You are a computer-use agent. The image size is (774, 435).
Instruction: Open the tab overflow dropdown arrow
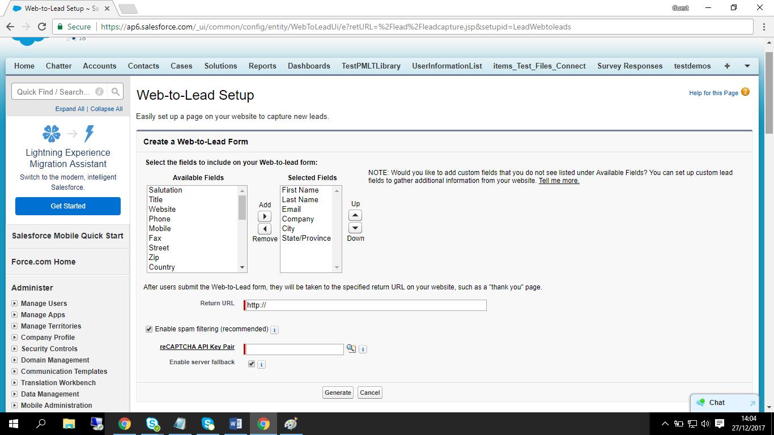(x=747, y=66)
